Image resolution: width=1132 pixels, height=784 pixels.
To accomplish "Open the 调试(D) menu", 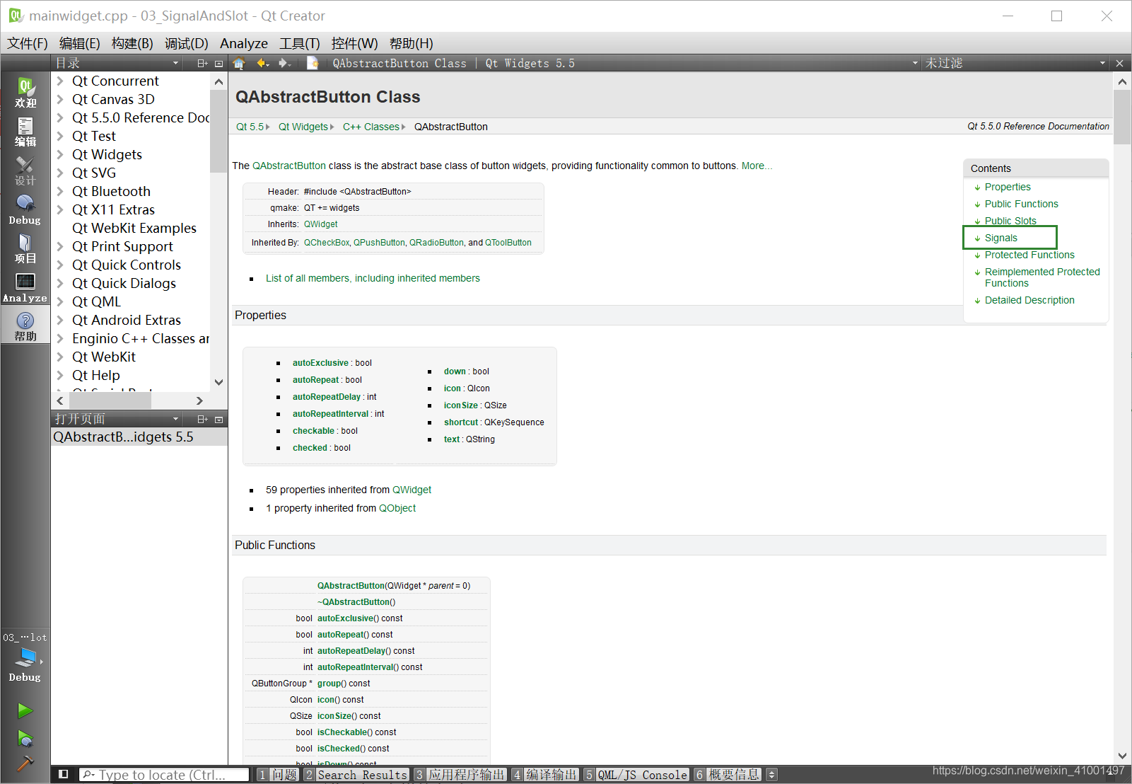I will tap(187, 43).
